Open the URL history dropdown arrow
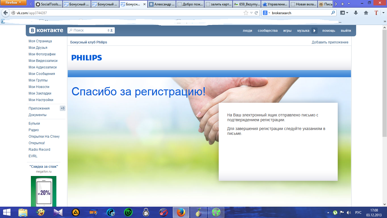 click(251, 13)
